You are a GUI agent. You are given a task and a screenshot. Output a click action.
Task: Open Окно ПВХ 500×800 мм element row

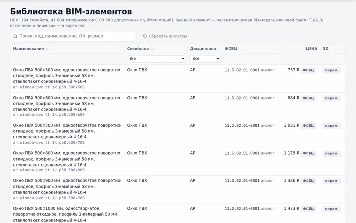tap(178, 162)
